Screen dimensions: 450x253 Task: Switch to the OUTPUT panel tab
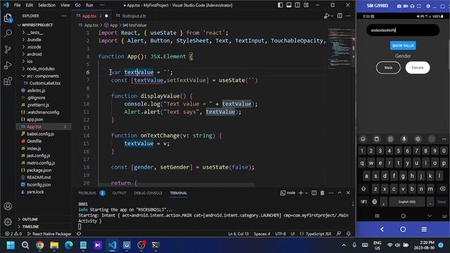click(119, 193)
